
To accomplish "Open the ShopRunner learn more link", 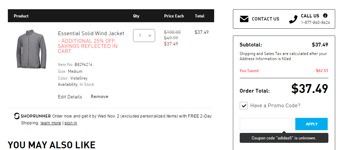I will pos(50,123).
